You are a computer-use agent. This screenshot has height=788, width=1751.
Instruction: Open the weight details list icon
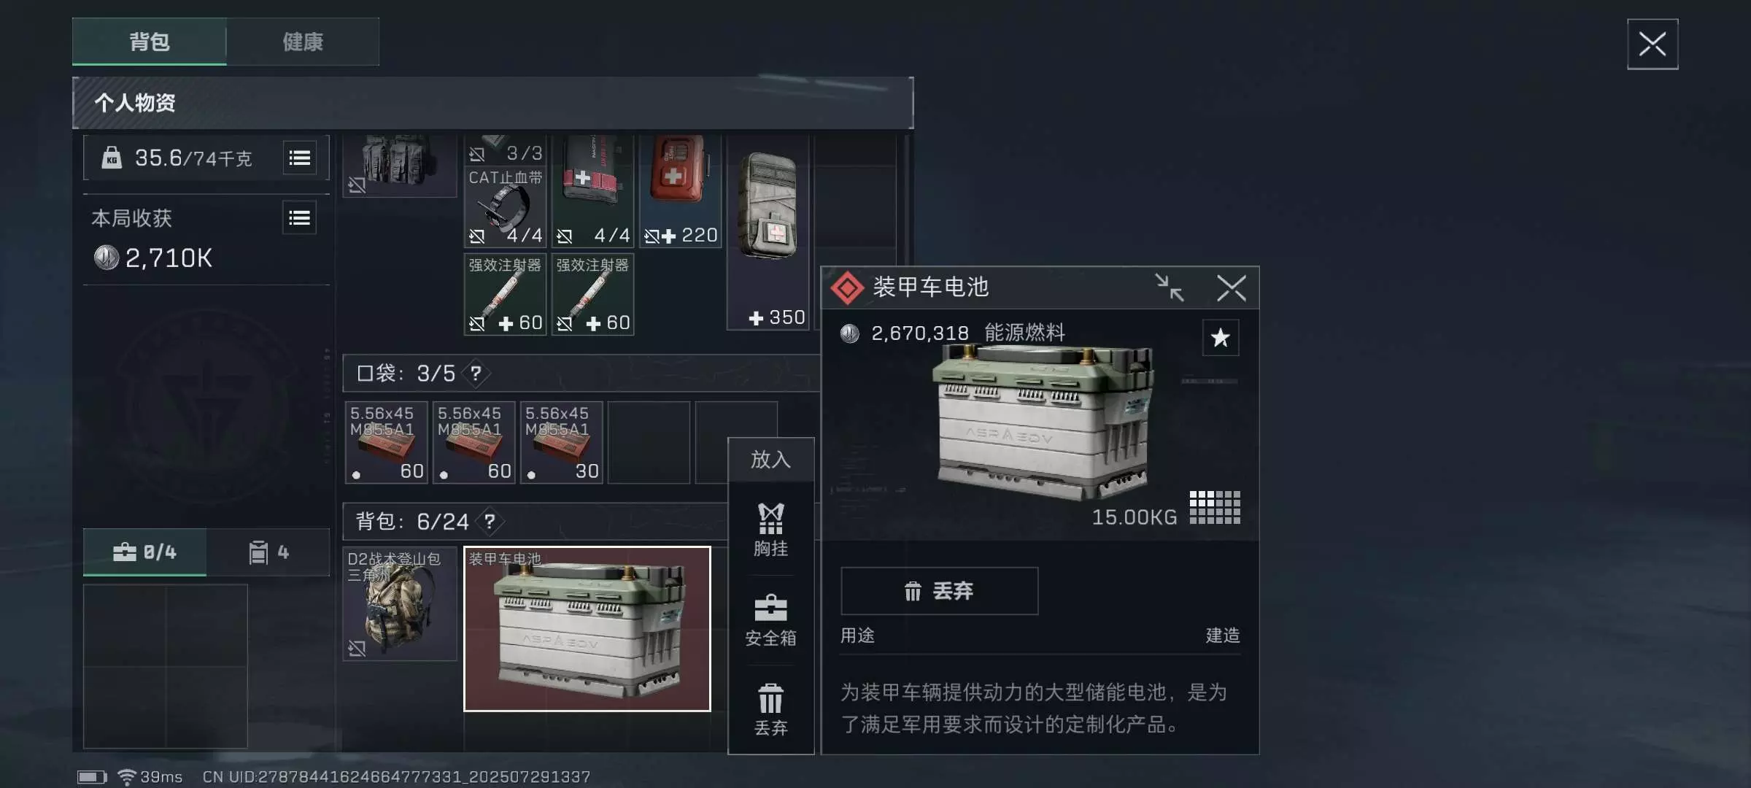[x=300, y=158]
